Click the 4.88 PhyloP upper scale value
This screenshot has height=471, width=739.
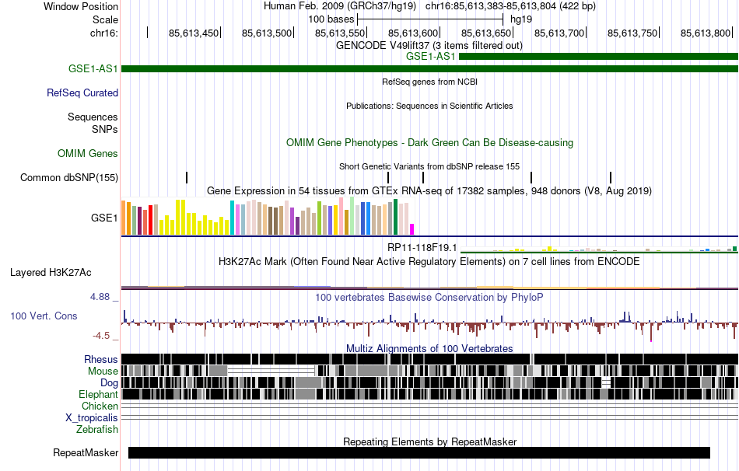(100, 297)
